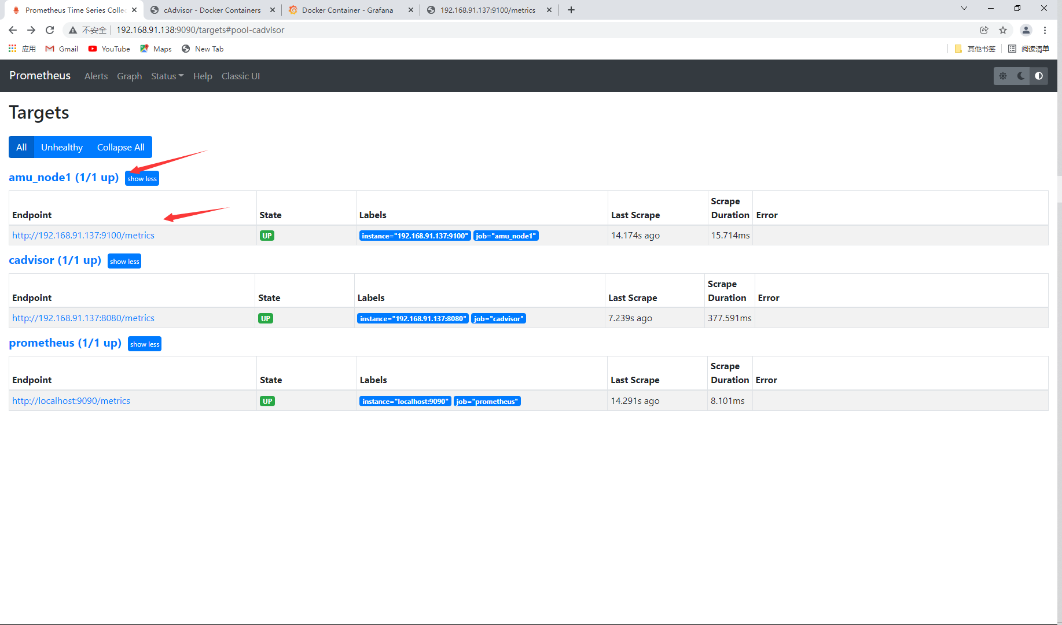Viewport: 1062px width, 625px height.
Task: Select the browser-preferred theme contrast icon
Action: (1039, 76)
